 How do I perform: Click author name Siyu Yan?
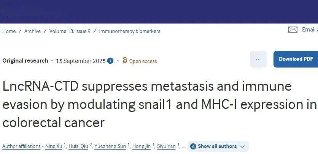coord(167,146)
